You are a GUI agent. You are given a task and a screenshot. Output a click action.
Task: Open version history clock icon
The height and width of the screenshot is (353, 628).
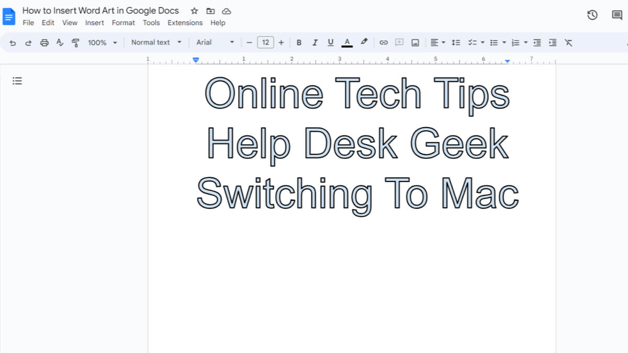click(x=592, y=15)
